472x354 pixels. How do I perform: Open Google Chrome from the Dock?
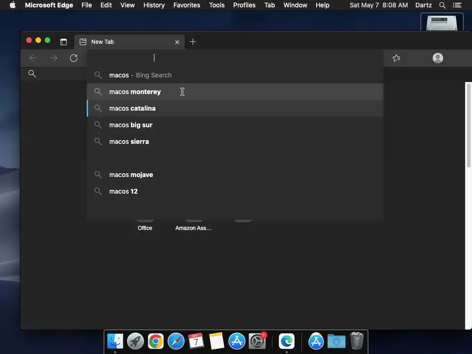point(156,341)
